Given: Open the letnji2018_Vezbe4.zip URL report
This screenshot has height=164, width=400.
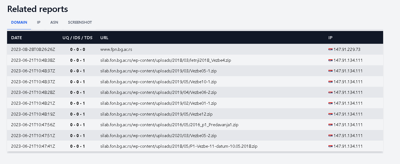Looking at the screenshot, I should tap(166, 60).
